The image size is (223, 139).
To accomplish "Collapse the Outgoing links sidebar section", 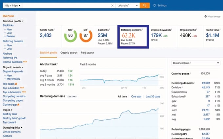I will (12, 128).
